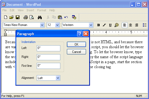Viewport: 149px width, 99px height.
Task: Click 'closing tag' text in document
Action: (103, 67)
